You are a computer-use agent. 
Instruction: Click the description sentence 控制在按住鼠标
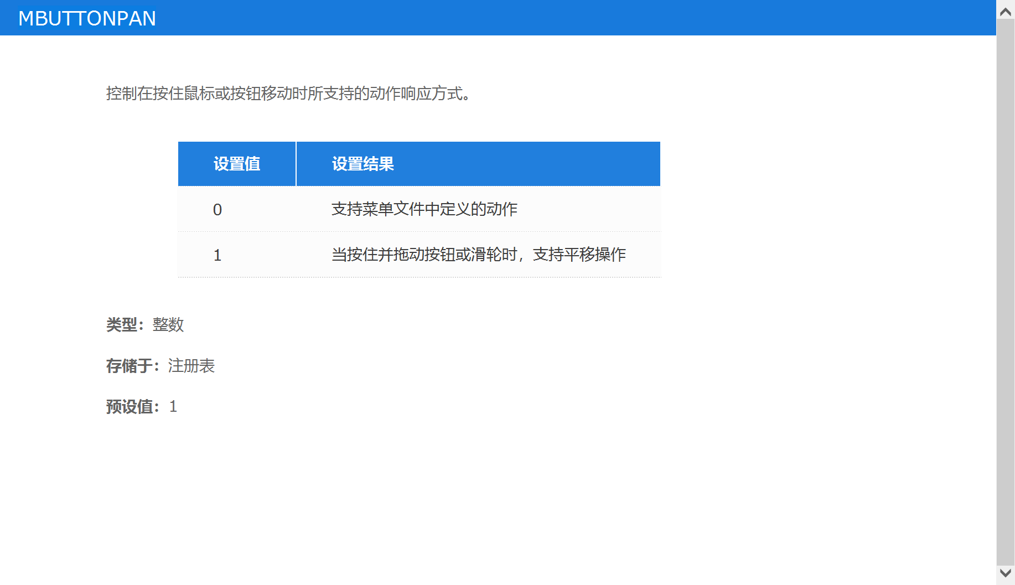(288, 94)
